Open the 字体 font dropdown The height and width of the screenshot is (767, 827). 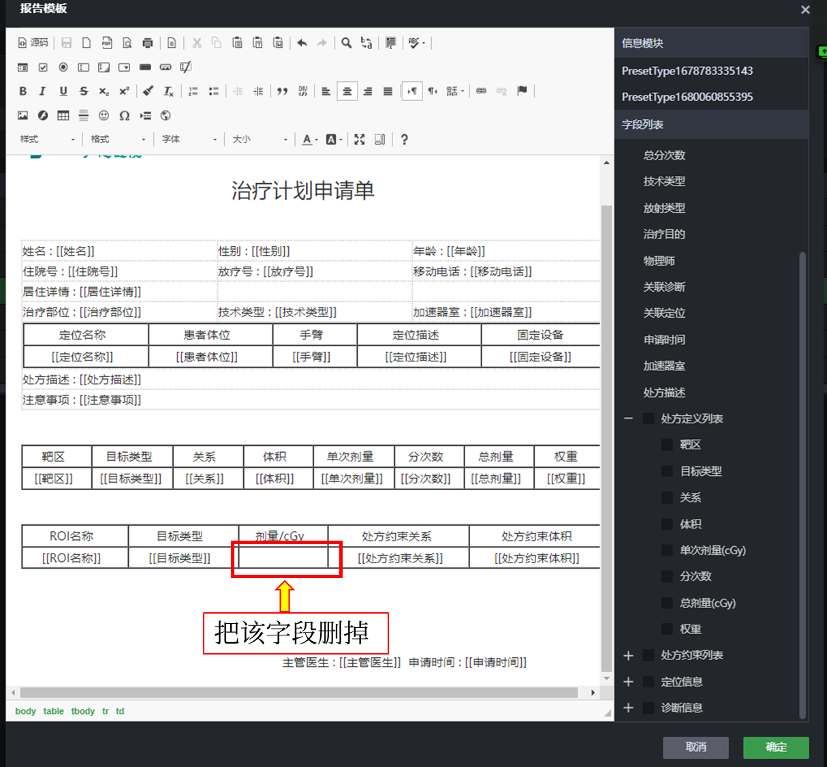click(189, 139)
